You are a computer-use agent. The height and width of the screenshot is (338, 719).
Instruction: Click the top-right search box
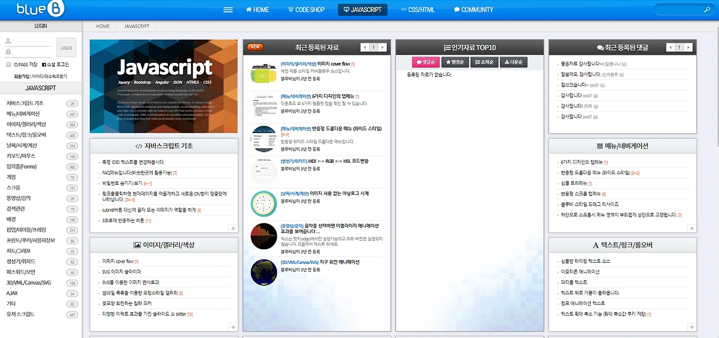pos(683,10)
